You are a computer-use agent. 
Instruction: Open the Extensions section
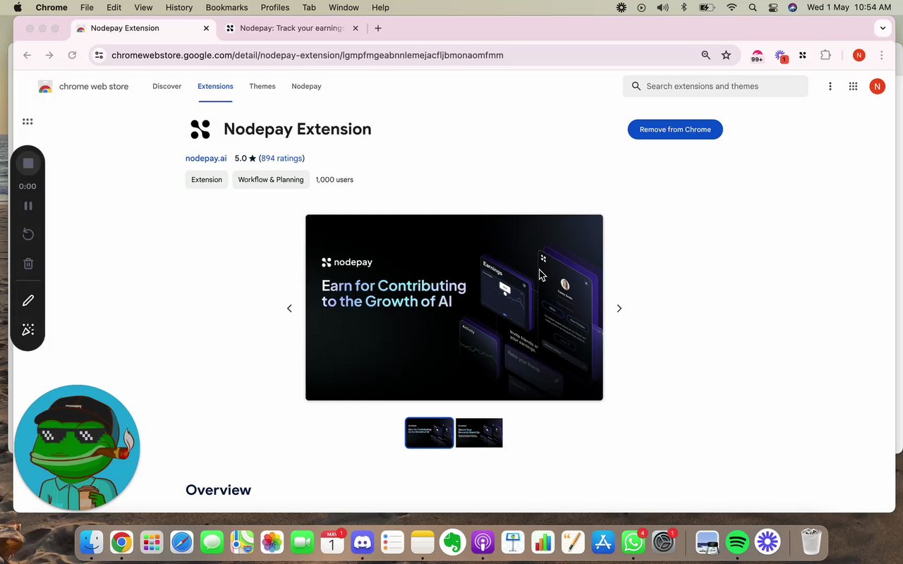(215, 86)
